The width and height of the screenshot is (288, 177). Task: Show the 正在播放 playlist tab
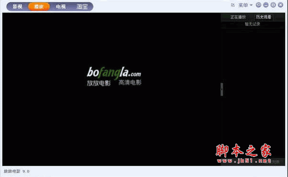pos(238,17)
